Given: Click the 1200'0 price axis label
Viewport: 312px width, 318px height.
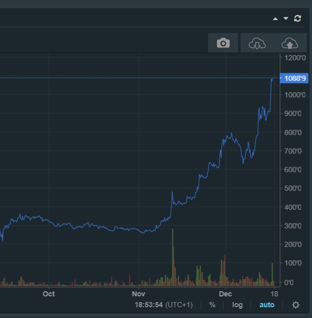Looking at the screenshot, I should [x=295, y=58].
